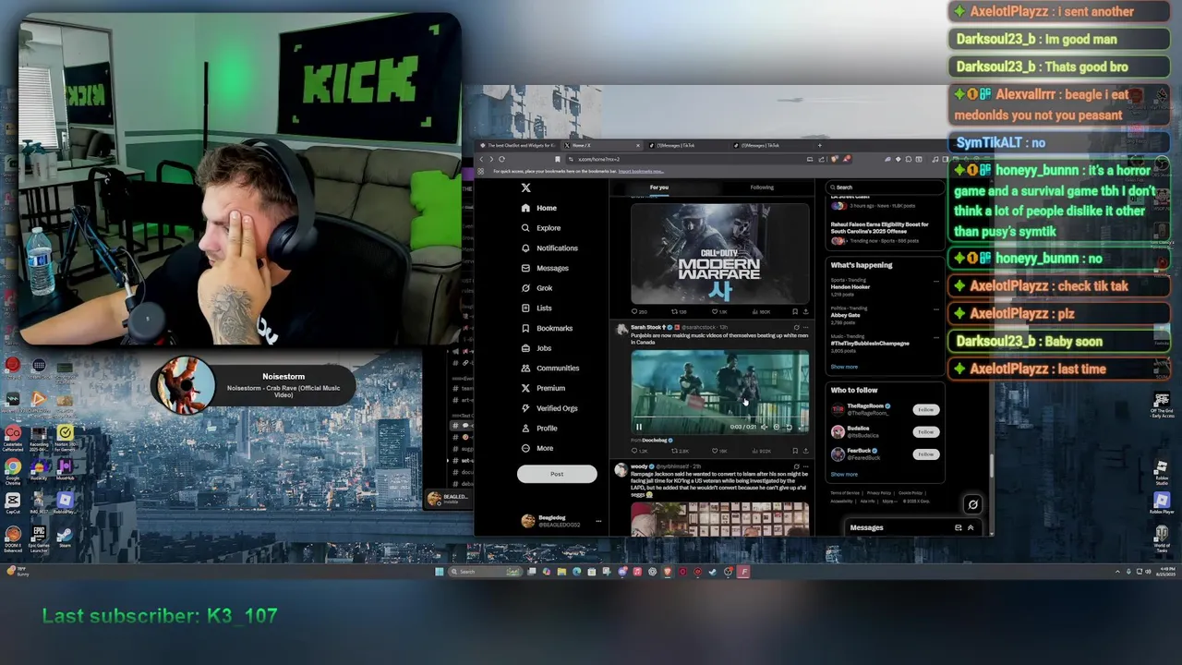This screenshot has height=665, width=1182.
Task: Follow the FearBuck account
Action: (x=925, y=454)
